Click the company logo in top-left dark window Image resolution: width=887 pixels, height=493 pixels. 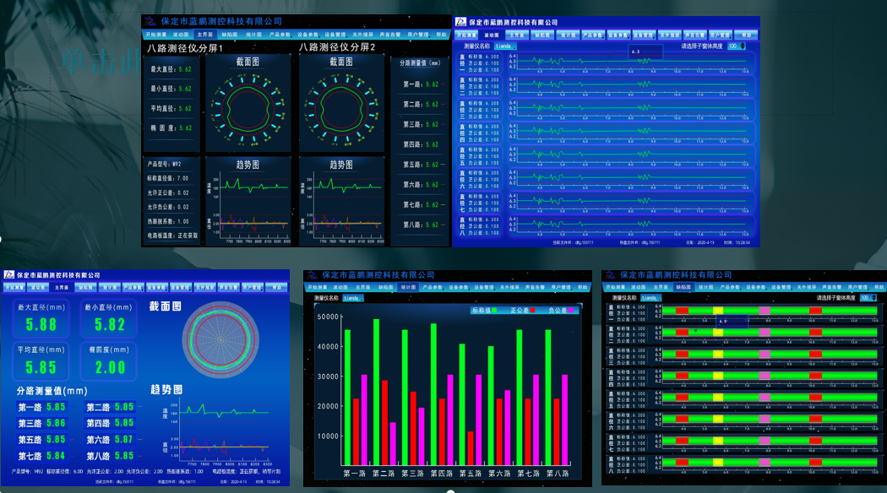[x=150, y=21]
